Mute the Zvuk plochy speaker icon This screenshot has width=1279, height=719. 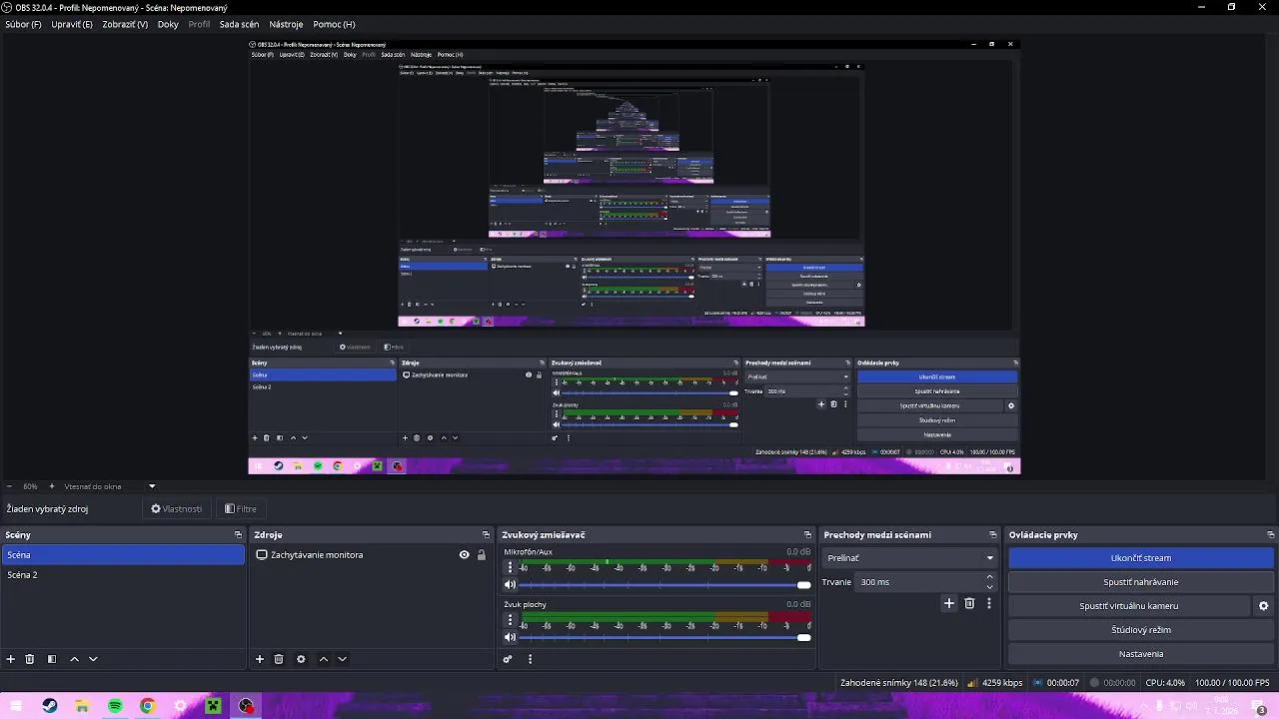(x=510, y=638)
